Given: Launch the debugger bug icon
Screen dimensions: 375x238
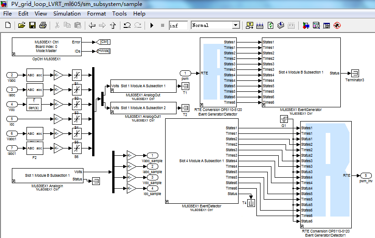Looking at the screenshot, I should point(337,26).
